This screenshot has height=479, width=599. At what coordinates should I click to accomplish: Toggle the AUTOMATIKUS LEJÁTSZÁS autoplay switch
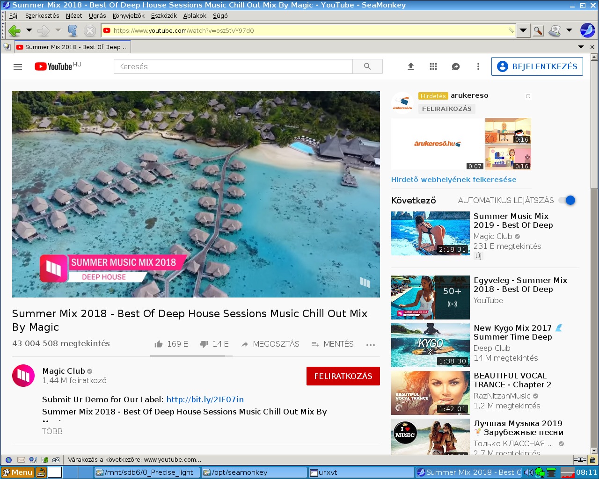pyautogui.click(x=567, y=200)
